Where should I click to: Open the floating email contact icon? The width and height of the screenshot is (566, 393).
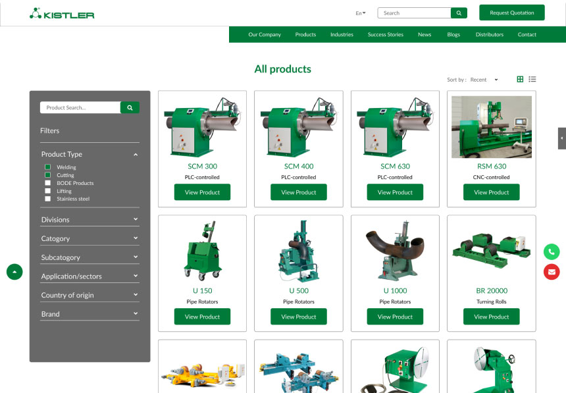click(551, 272)
